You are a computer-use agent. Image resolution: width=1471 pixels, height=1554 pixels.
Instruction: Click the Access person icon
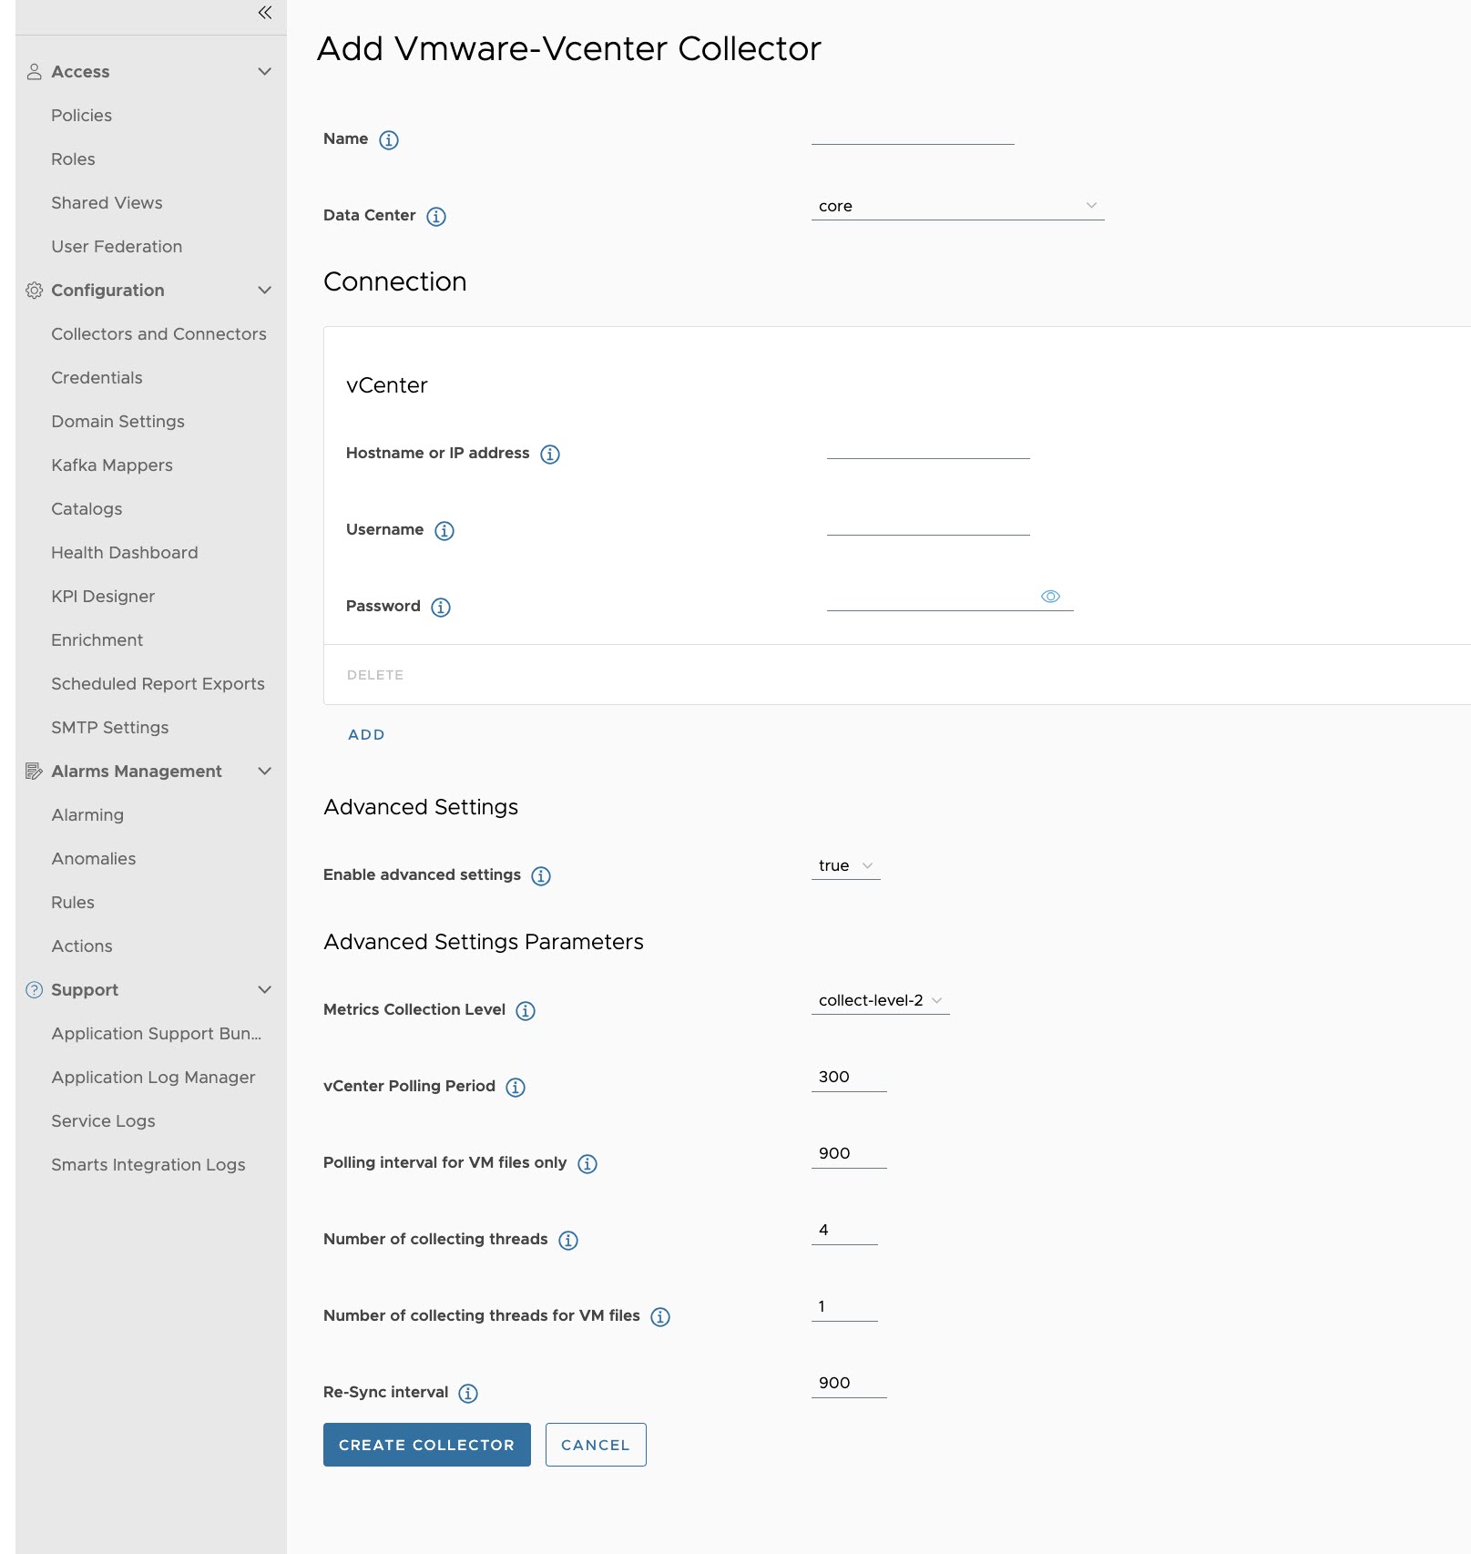(x=35, y=72)
